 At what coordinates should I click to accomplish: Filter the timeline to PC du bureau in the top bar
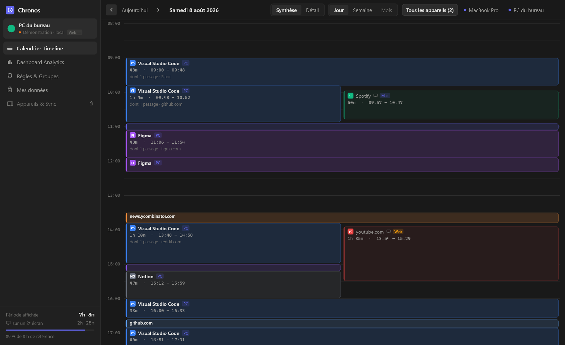(x=526, y=10)
